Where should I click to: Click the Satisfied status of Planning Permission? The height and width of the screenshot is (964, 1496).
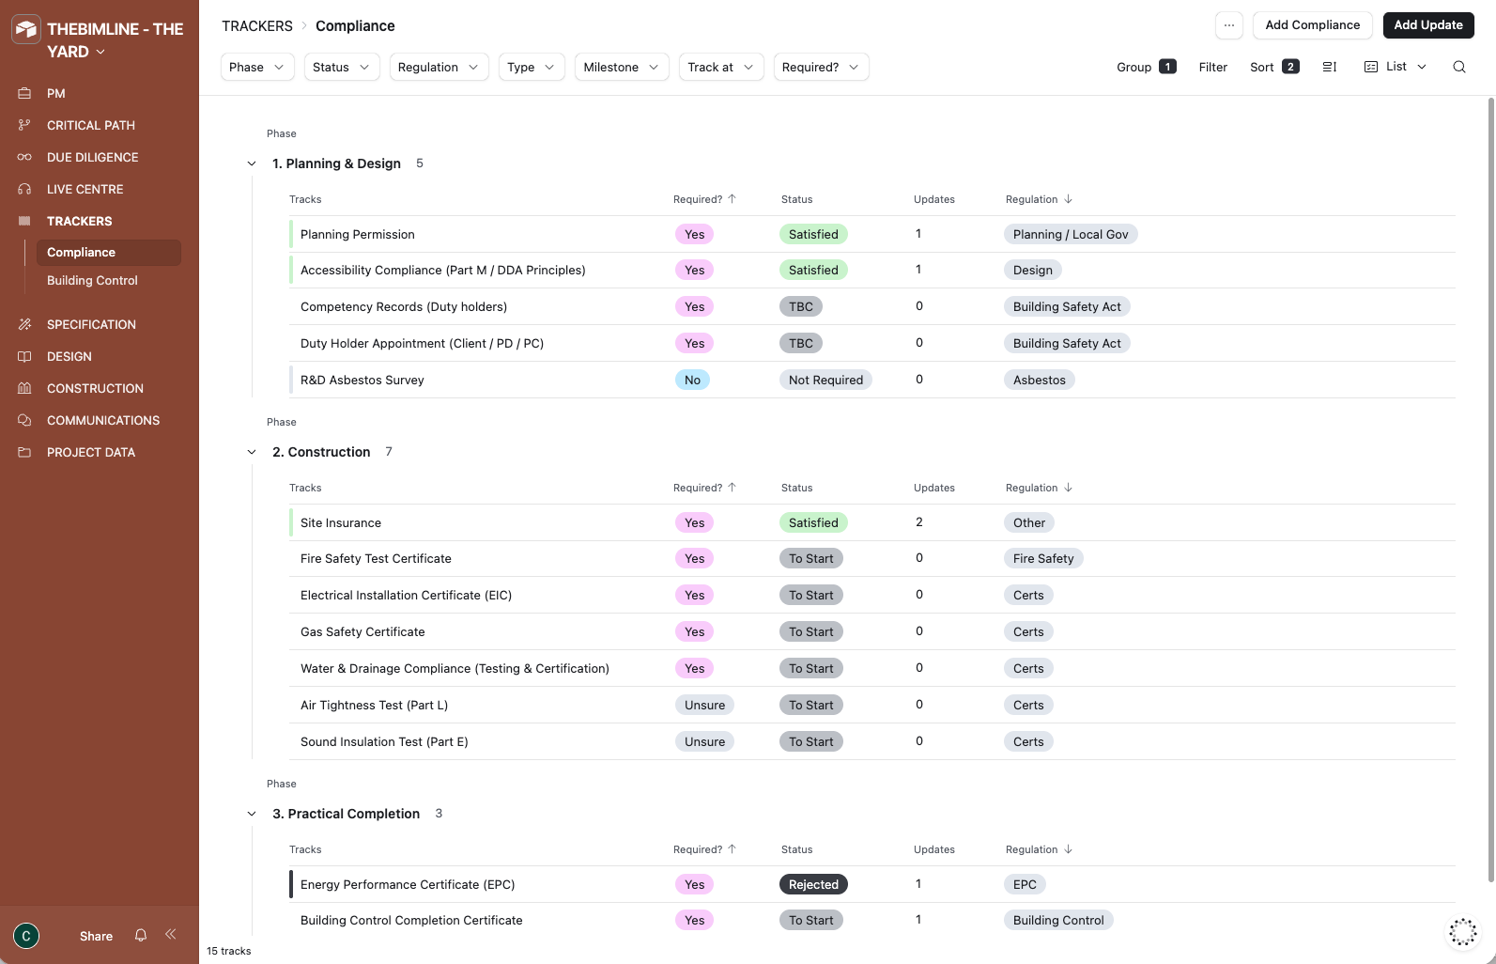pos(813,234)
